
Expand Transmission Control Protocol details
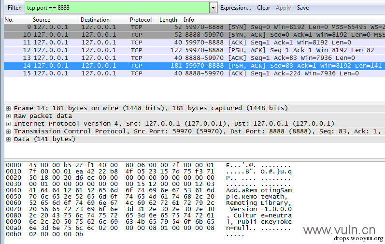click(x=8, y=131)
